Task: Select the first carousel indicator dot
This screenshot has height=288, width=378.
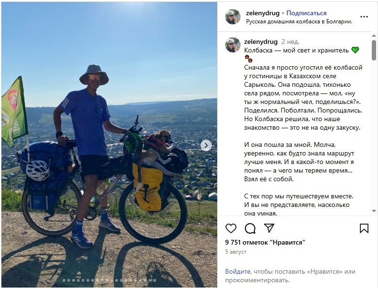Action: point(64,280)
